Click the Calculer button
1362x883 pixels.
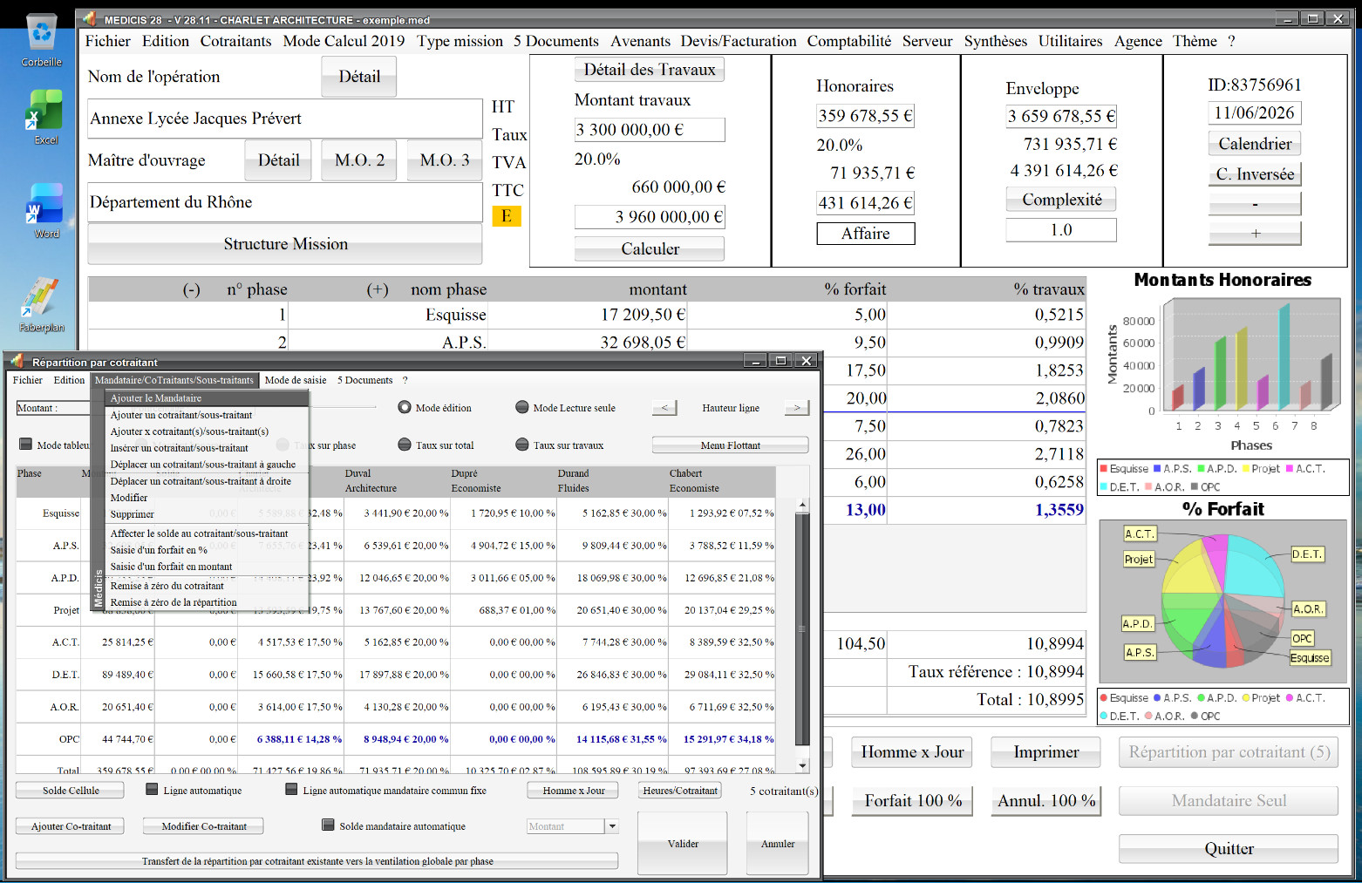click(x=650, y=248)
